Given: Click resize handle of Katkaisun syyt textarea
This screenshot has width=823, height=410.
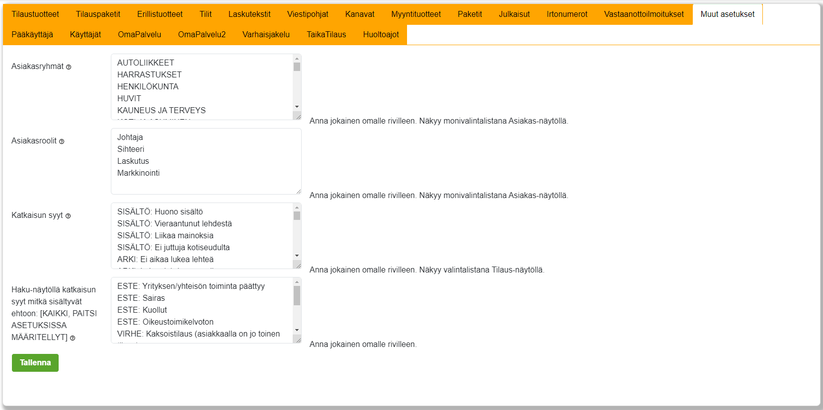Looking at the screenshot, I should (x=298, y=265).
